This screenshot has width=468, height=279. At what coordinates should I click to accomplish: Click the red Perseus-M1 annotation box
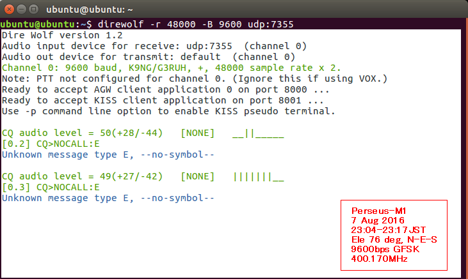(394, 235)
